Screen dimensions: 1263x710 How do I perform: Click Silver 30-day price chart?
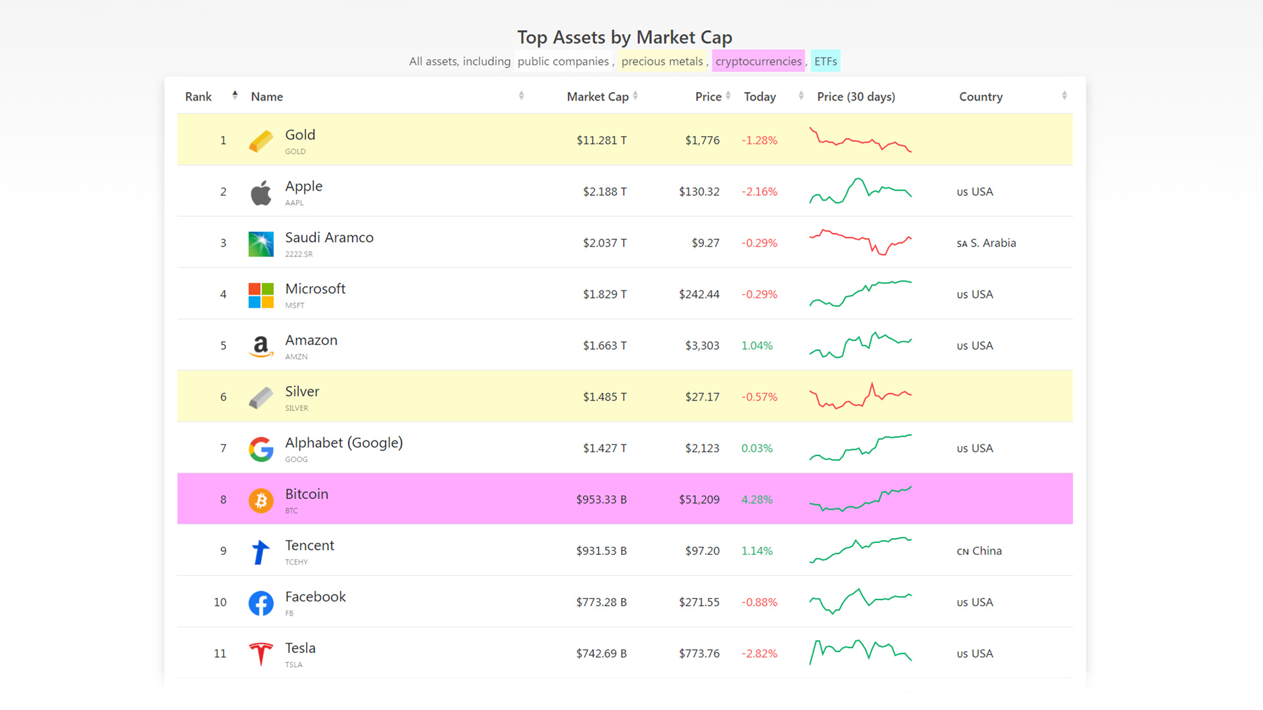(x=860, y=396)
